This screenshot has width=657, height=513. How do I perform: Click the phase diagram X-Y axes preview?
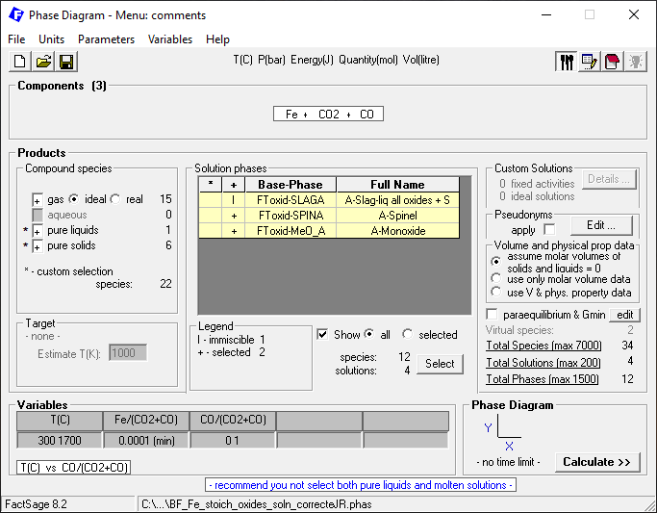click(504, 432)
